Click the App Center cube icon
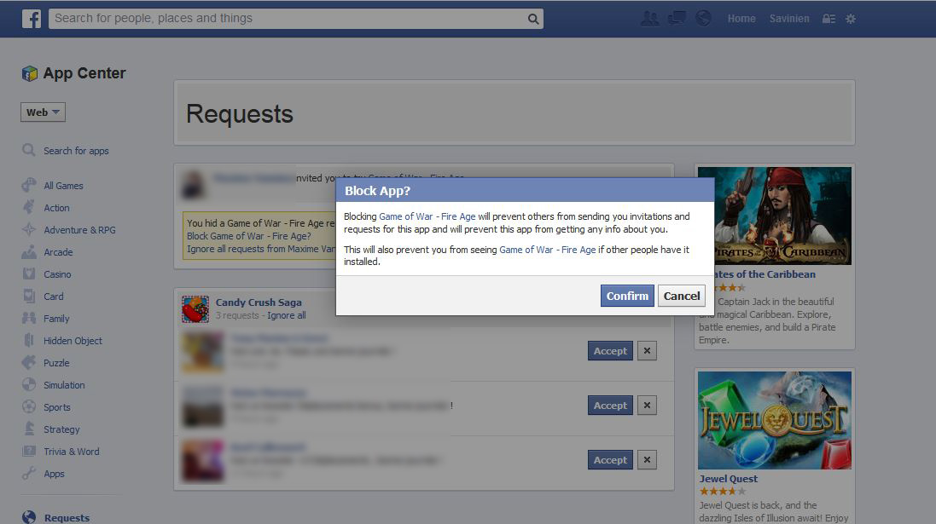Image resolution: width=936 pixels, height=524 pixels. pos(29,73)
